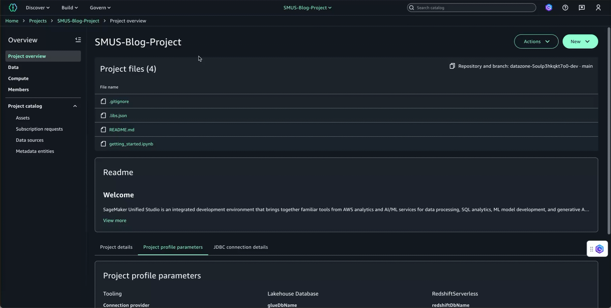
Task: Click the getting_started.ipynb file icon
Action: point(103,144)
